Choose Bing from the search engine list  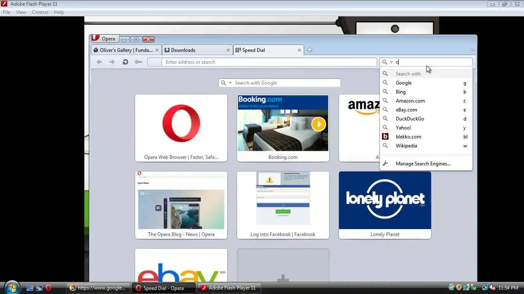click(426, 92)
